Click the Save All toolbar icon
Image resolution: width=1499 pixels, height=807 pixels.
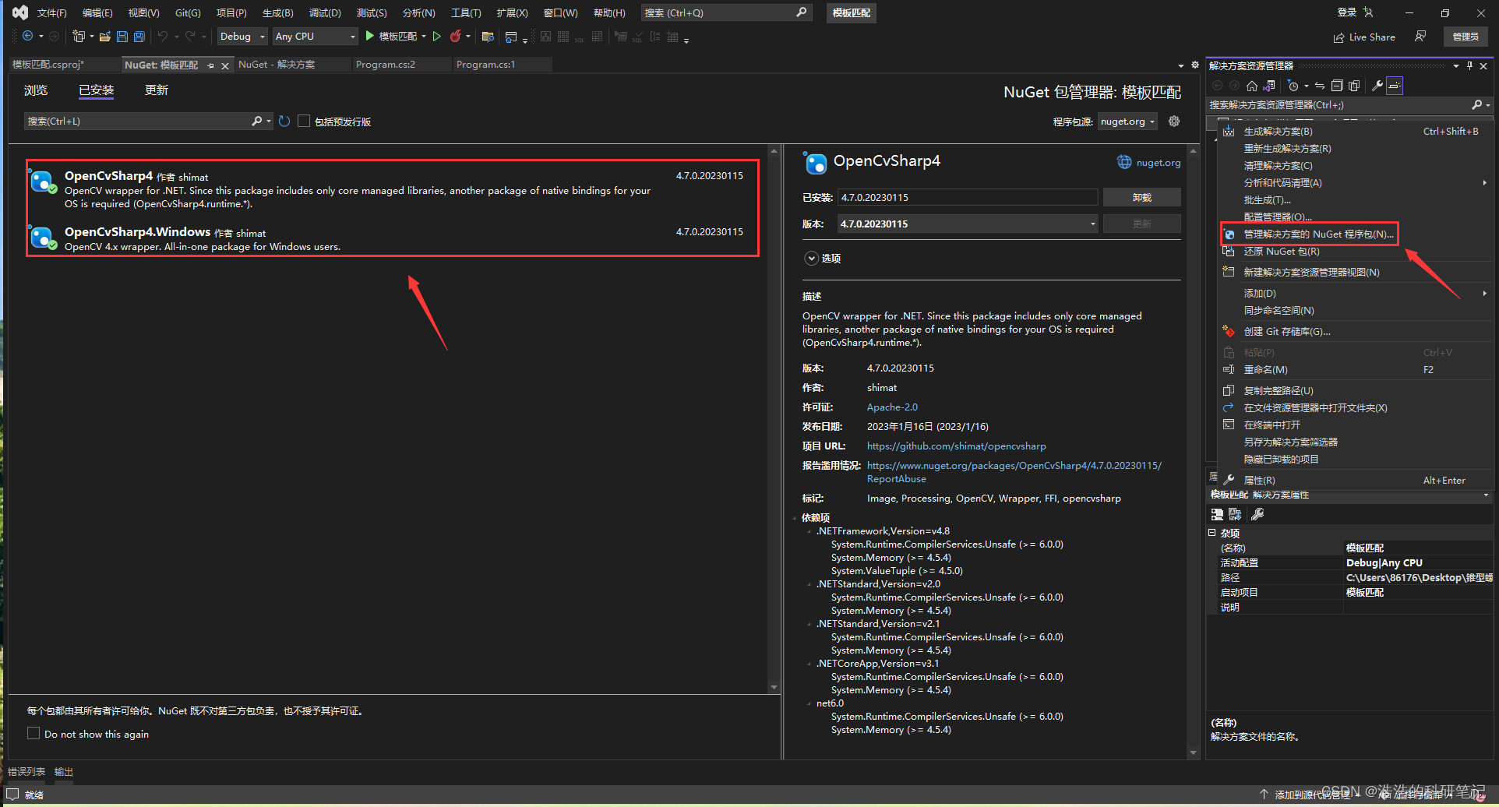click(139, 37)
